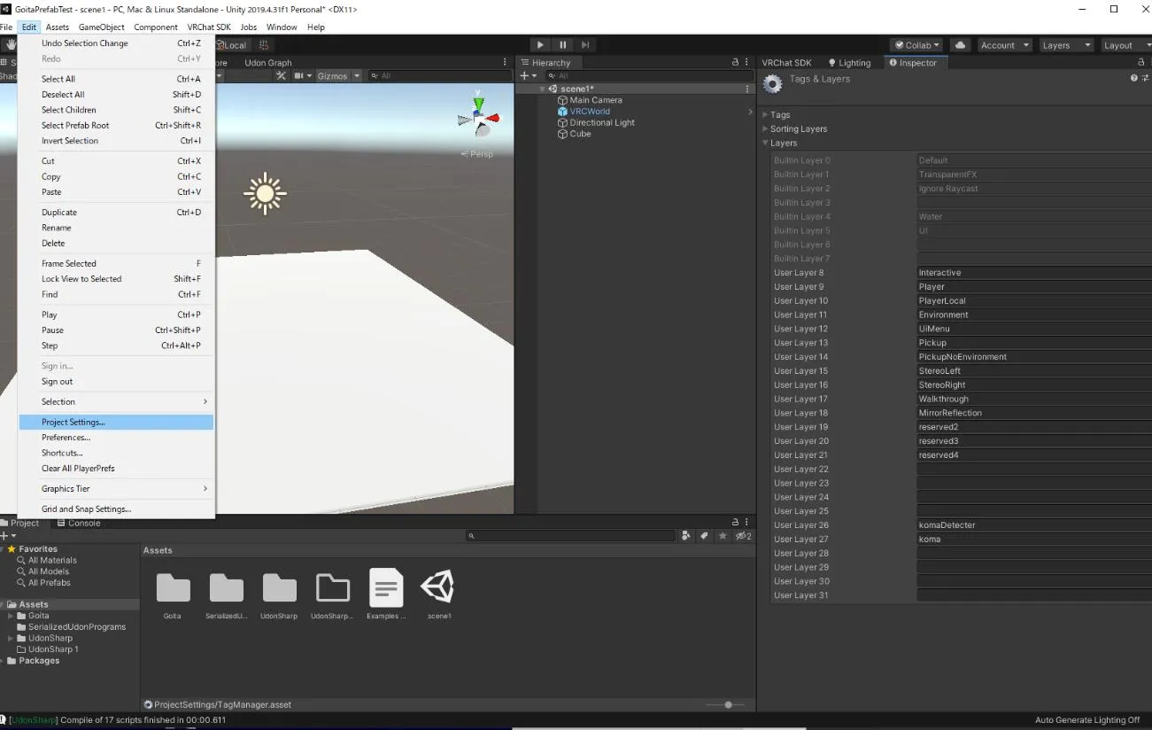Open the Gizmos dropdown arrow
Screen dimensions: 1152x730
pos(358,76)
